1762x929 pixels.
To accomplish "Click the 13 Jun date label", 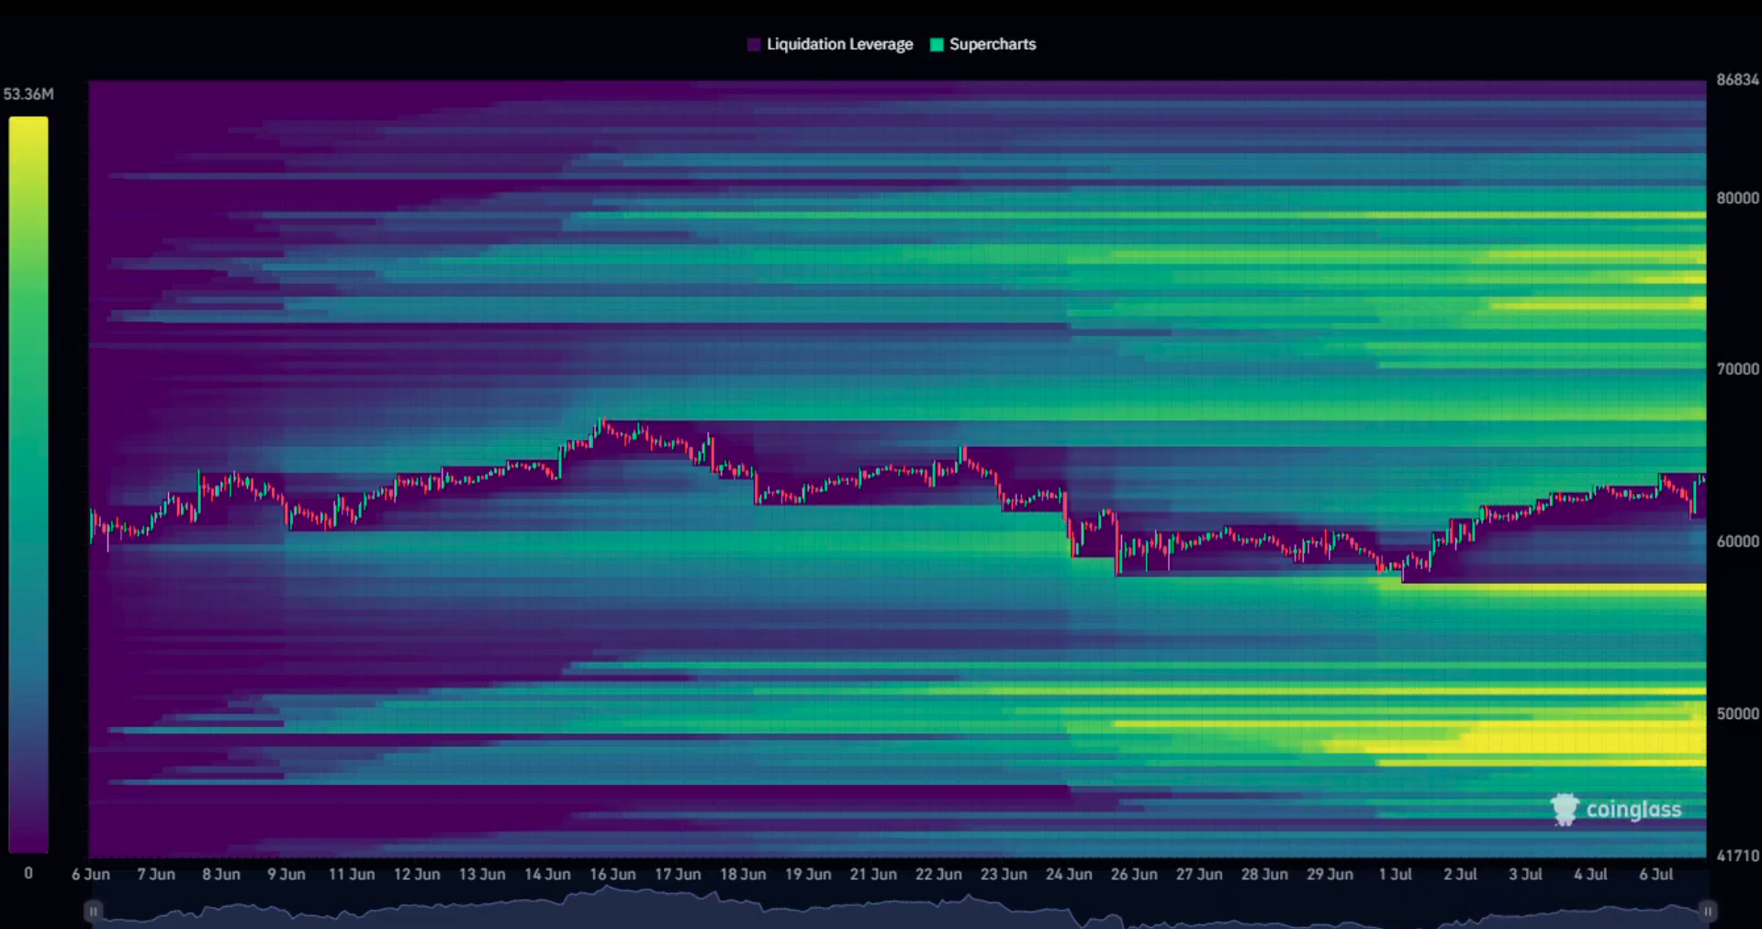I will (482, 874).
